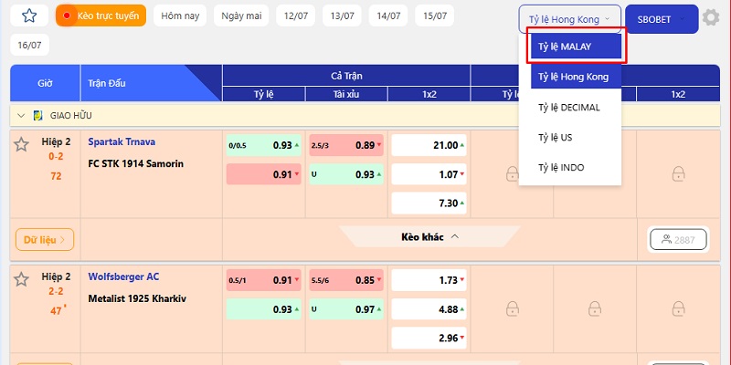Click the score 2-2 in Wolfsberger row
Image resolution: width=731 pixels, height=365 pixels.
click(56, 292)
